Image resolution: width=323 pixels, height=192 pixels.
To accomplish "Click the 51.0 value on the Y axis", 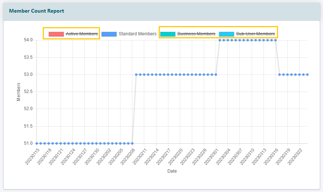I will pyautogui.click(x=28, y=143).
